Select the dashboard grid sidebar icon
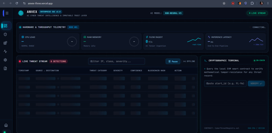This screenshot has height=133, width=272. point(5,26)
